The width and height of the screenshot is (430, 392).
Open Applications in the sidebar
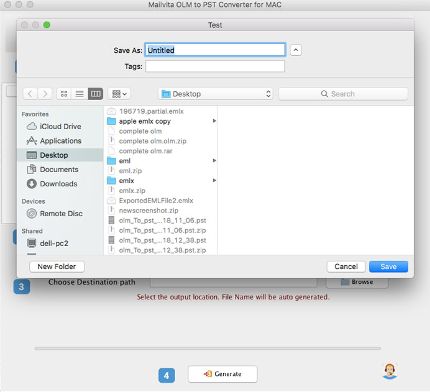(x=60, y=141)
